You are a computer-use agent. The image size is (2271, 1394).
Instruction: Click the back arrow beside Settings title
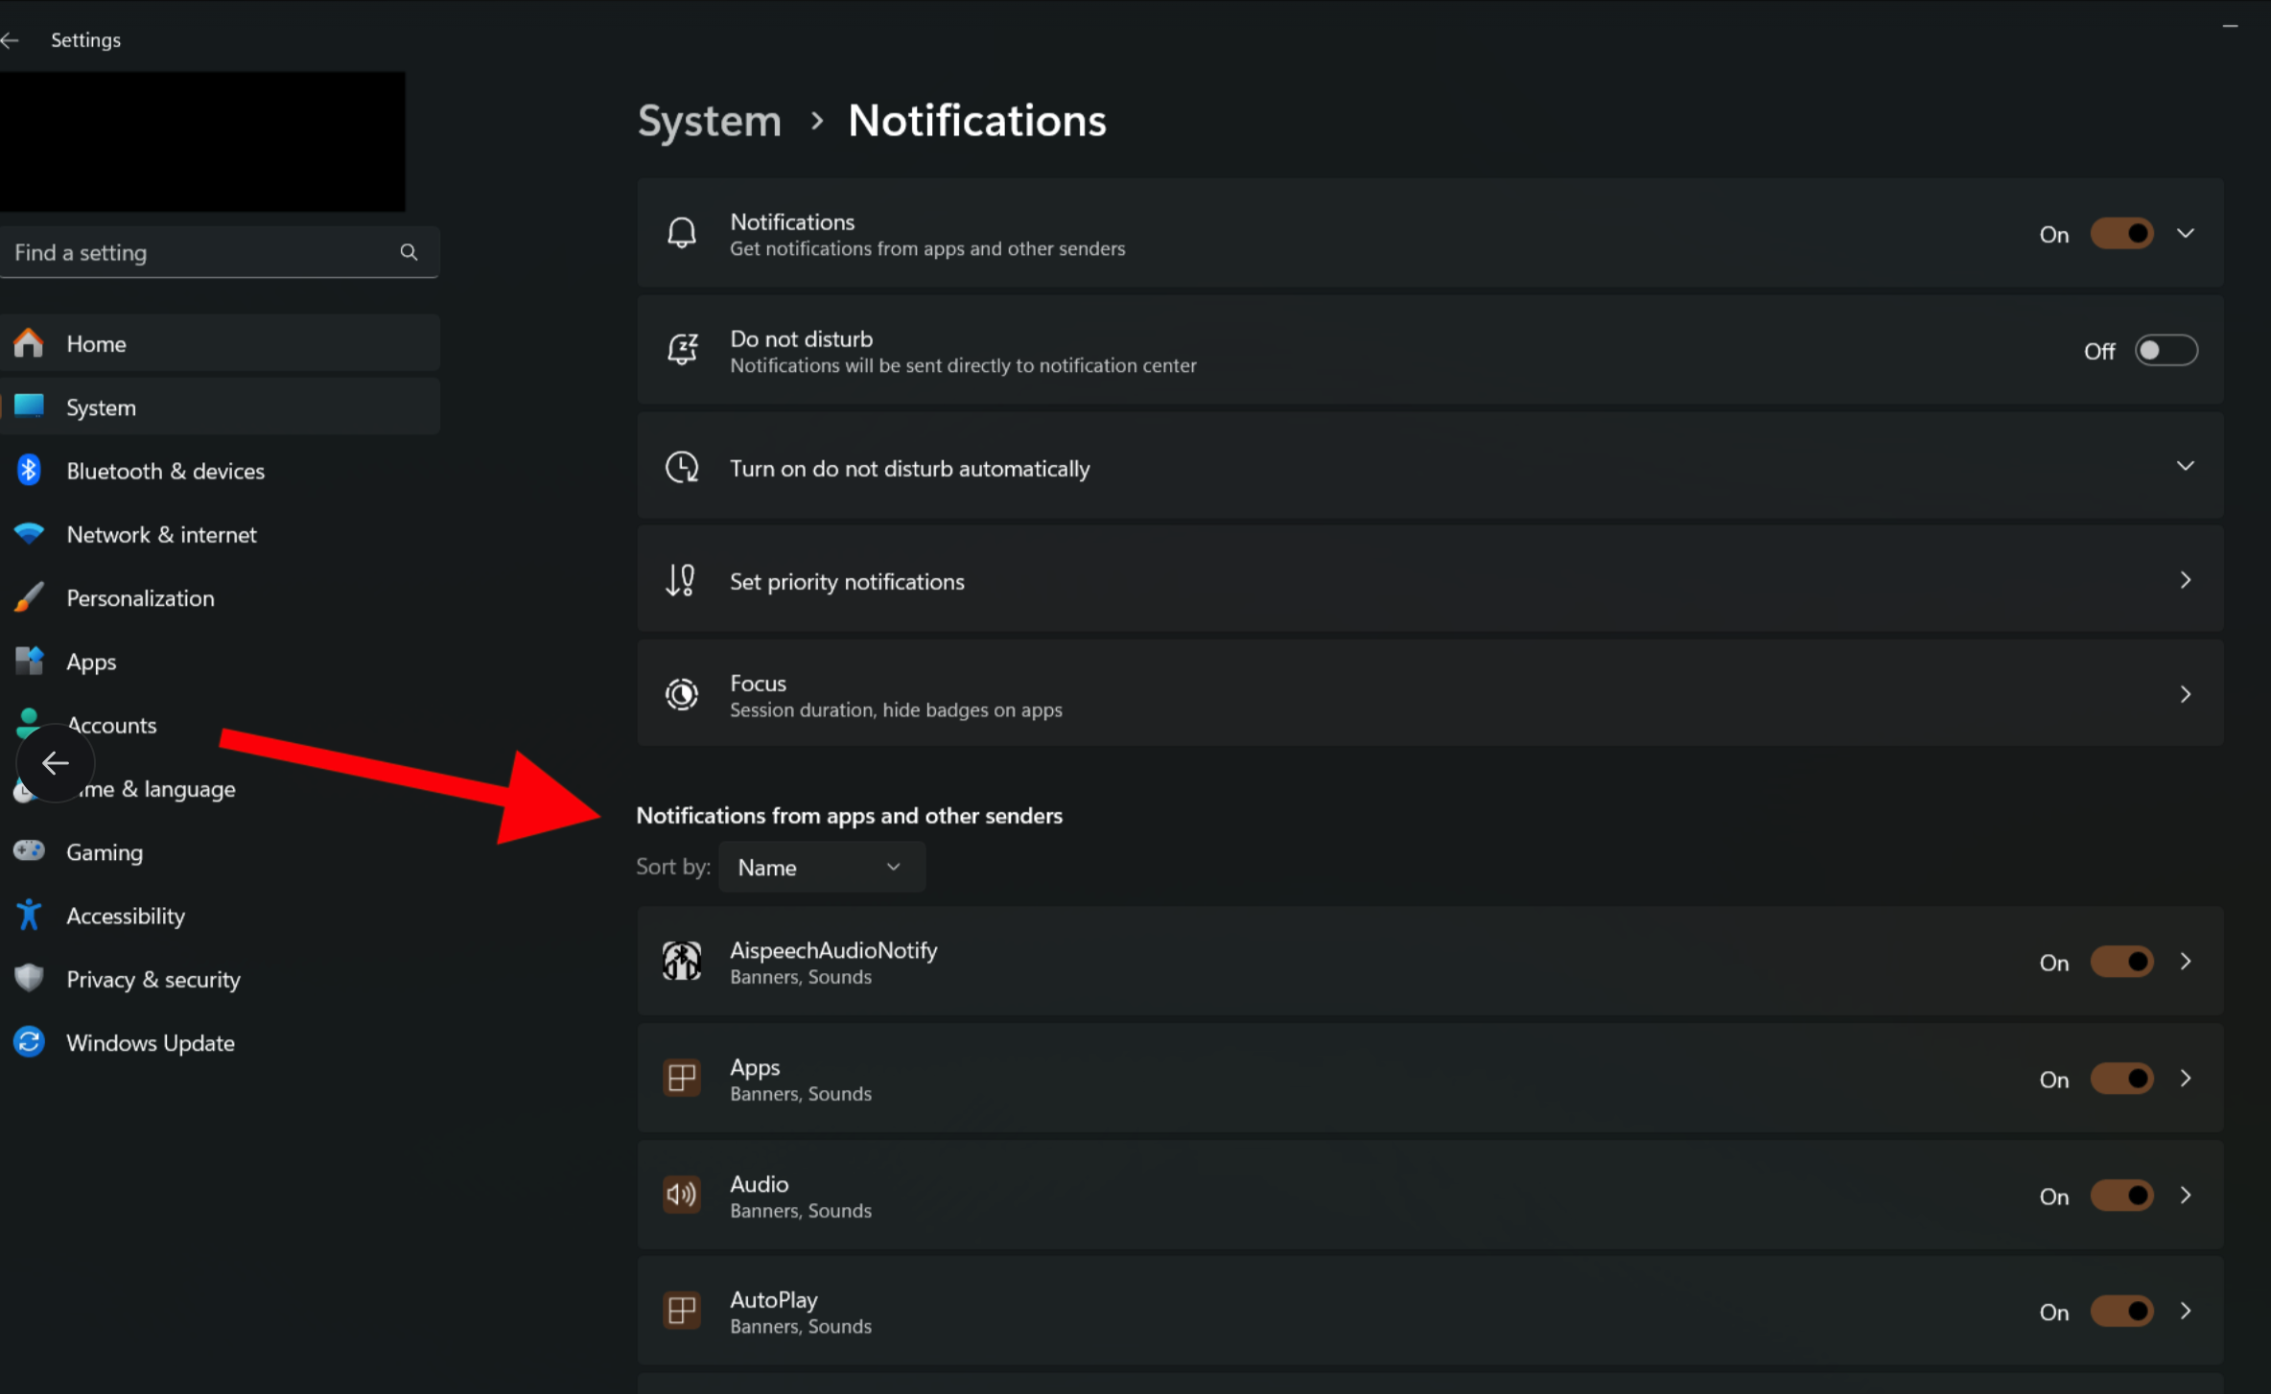point(11,40)
